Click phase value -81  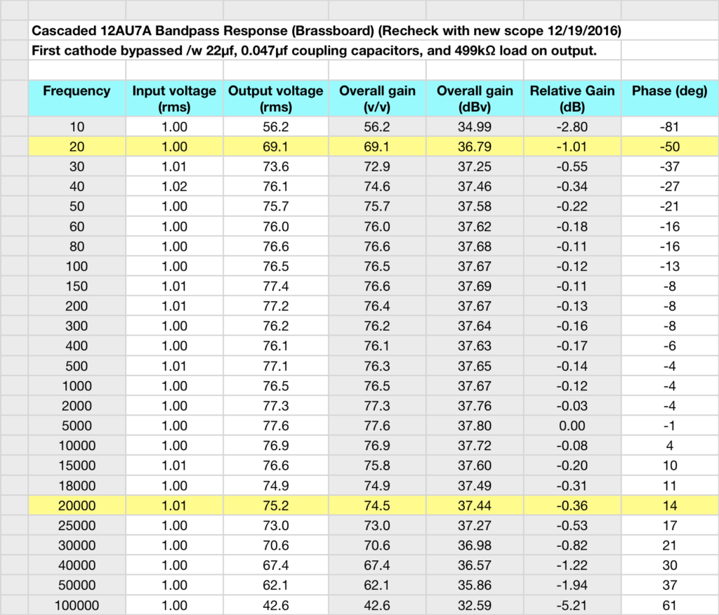669,126
